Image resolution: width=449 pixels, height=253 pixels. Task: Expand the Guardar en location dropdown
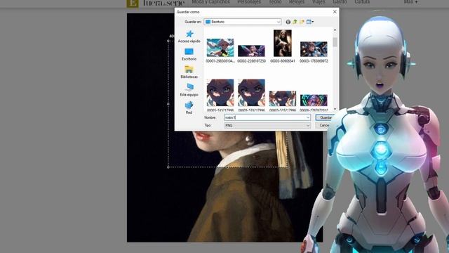pos(279,22)
